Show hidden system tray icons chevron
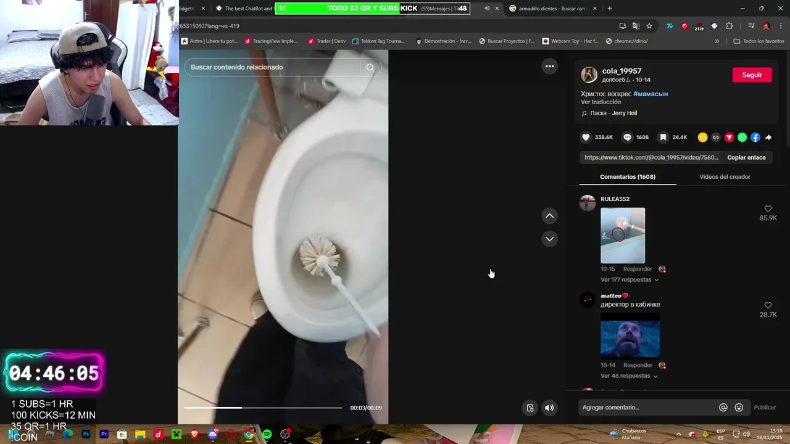 678,435
